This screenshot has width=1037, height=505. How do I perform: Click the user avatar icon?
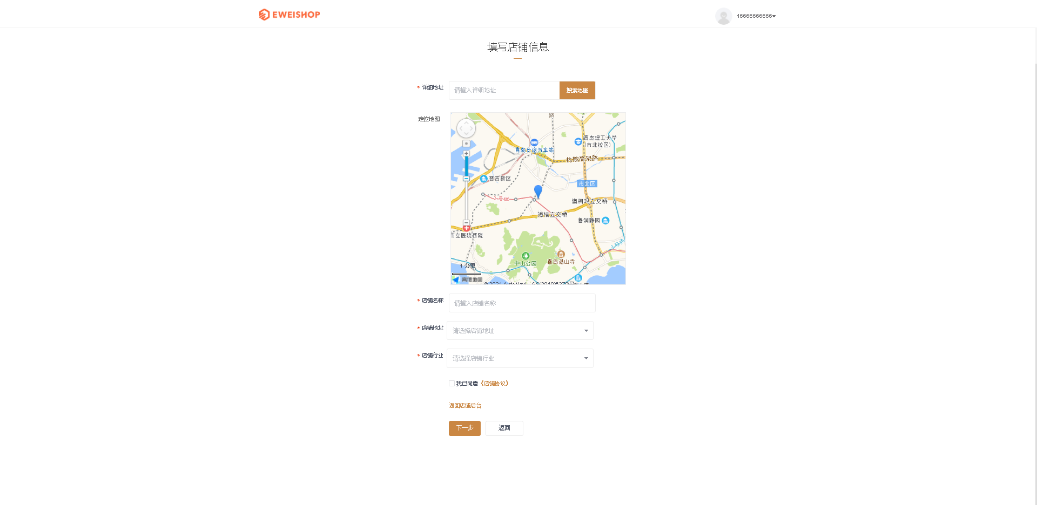coord(723,16)
